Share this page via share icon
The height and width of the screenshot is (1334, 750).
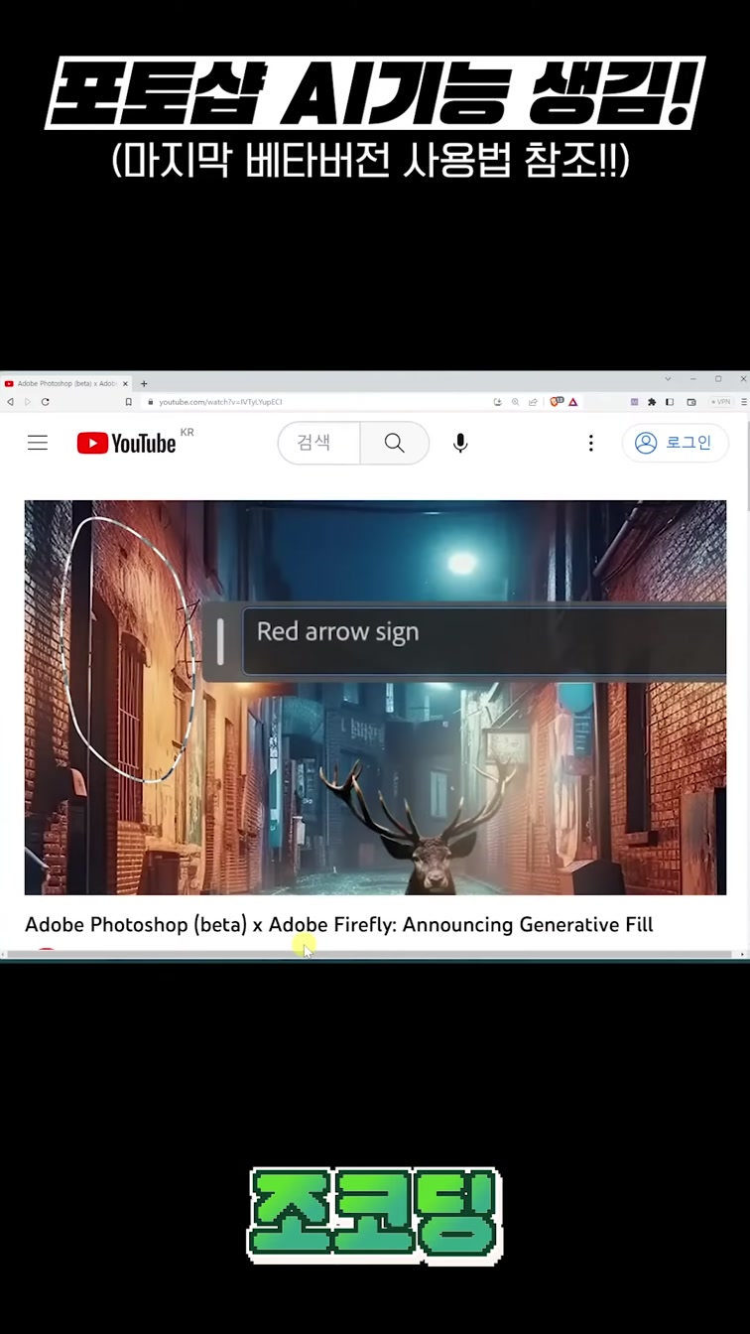pyautogui.click(x=533, y=402)
